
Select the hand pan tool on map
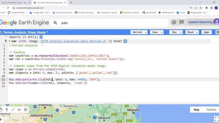[x=1, y=110]
